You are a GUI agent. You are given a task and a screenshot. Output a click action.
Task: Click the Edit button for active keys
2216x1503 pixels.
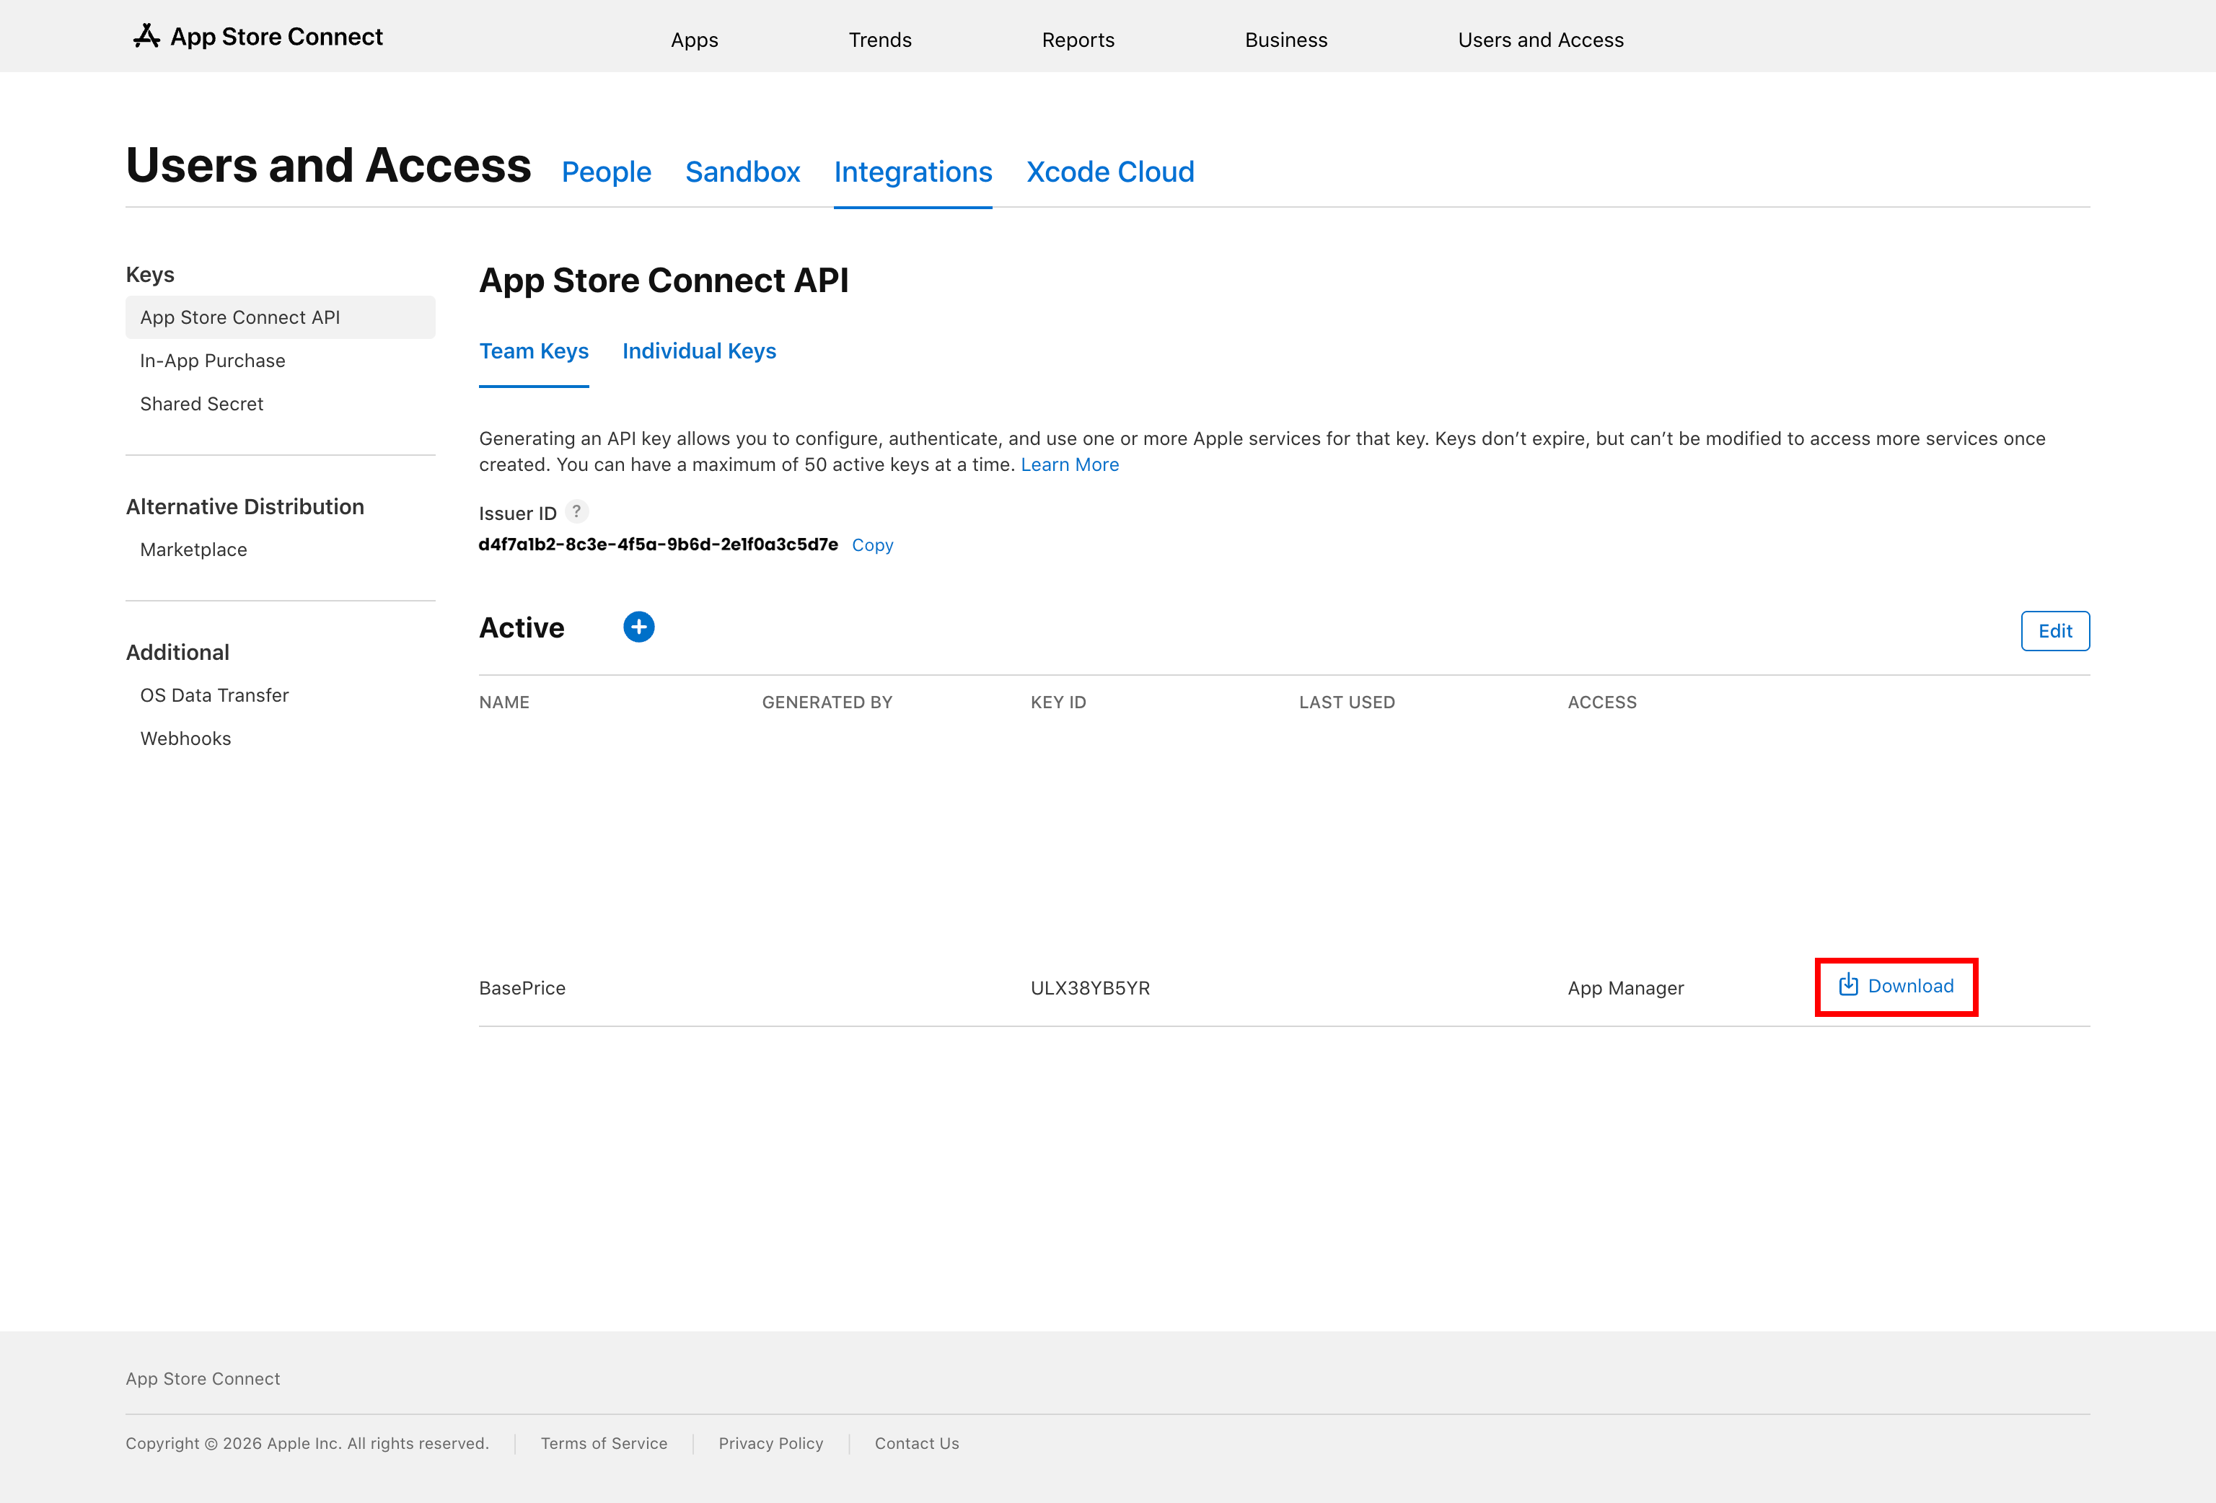2055,631
